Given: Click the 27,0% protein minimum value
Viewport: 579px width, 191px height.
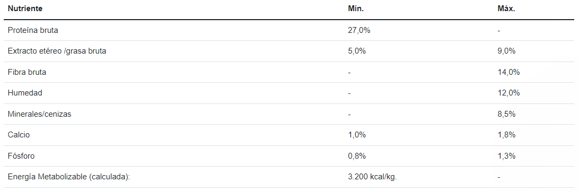Looking at the screenshot, I should pyautogui.click(x=359, y=30).
